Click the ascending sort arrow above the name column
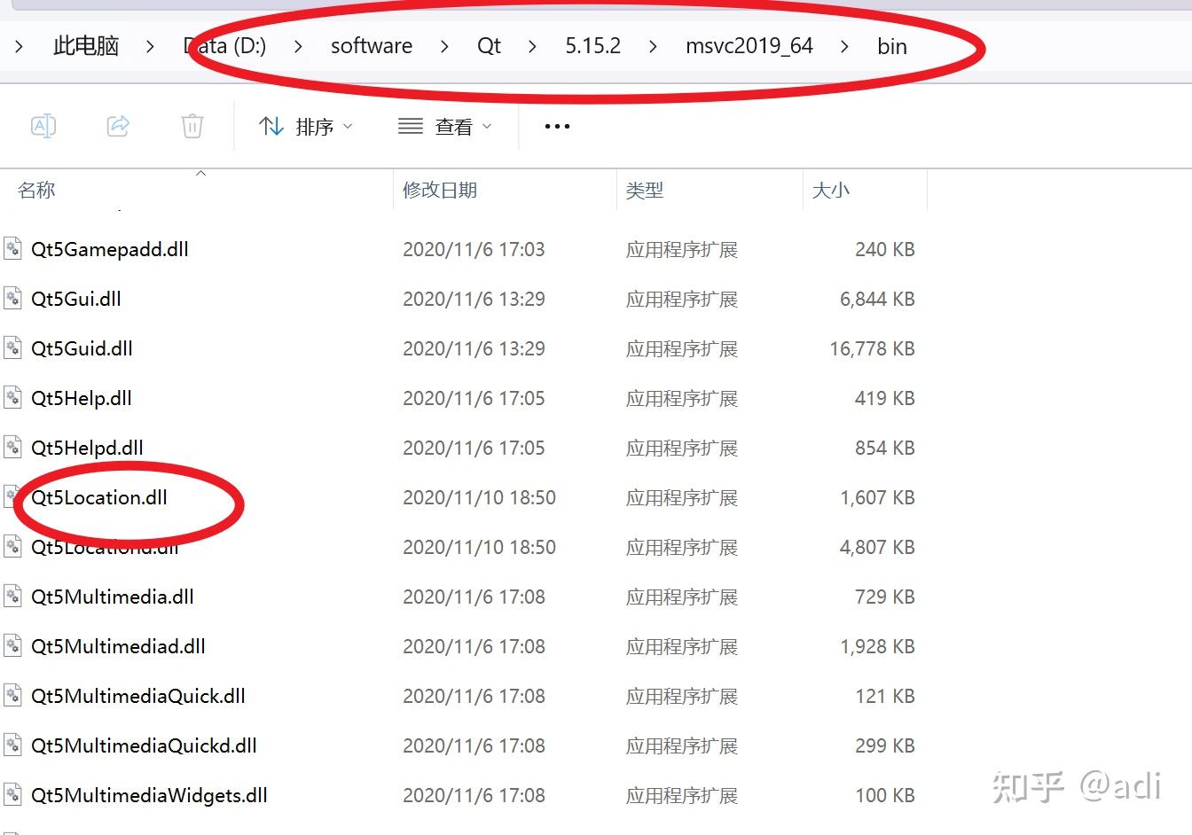 [201, 174]
